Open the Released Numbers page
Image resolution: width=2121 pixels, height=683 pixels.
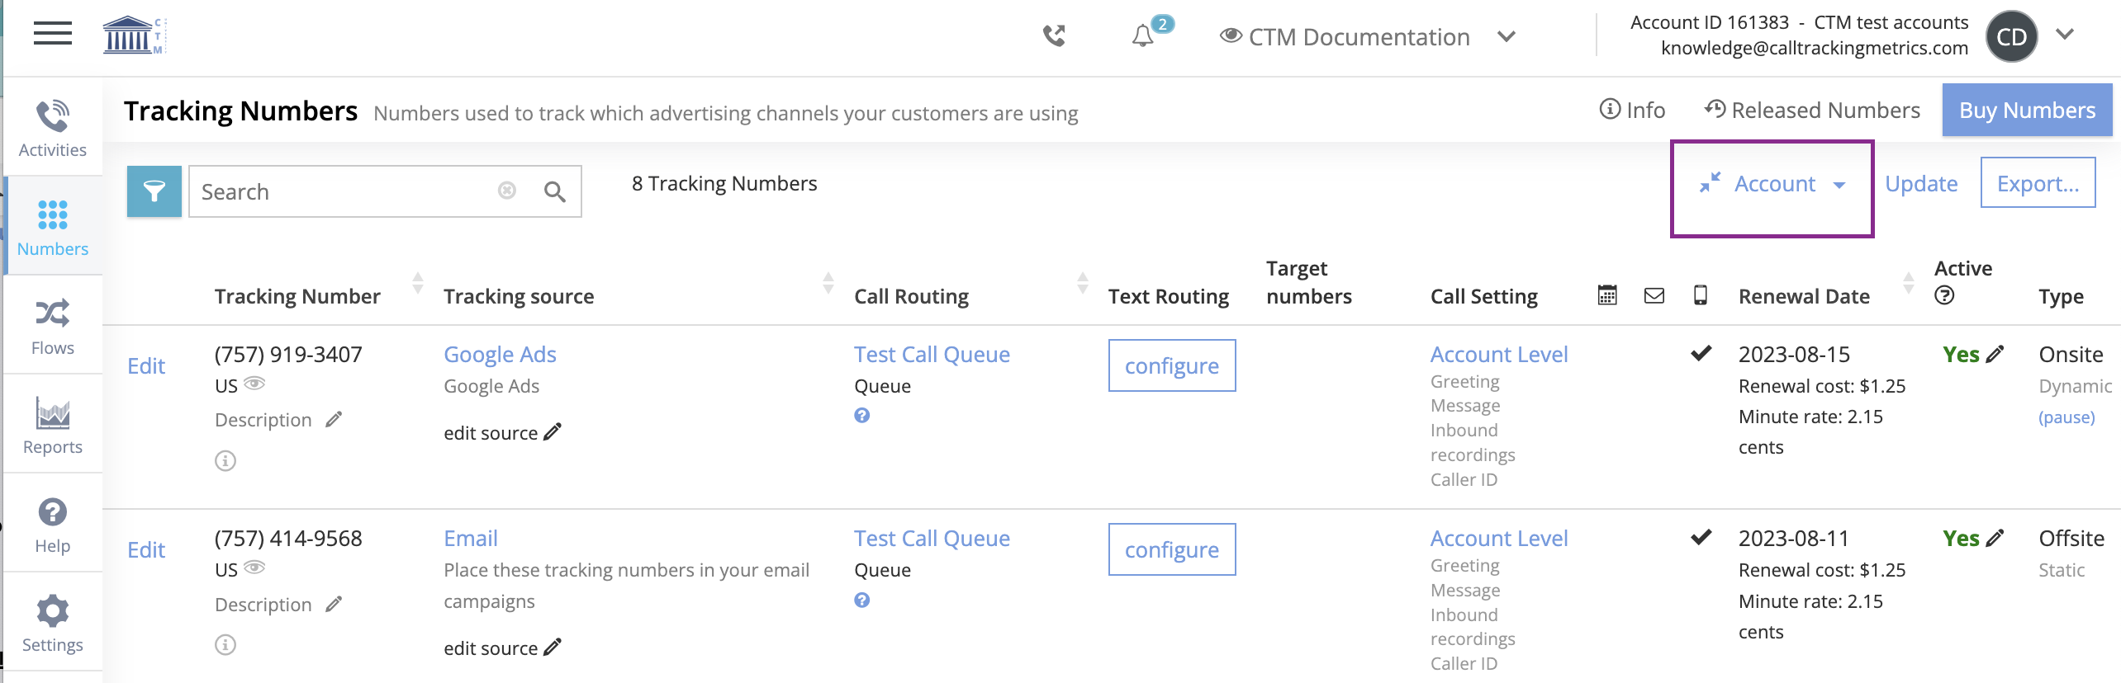1812,110
